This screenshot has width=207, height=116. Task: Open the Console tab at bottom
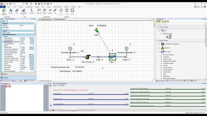coord(81,110)
